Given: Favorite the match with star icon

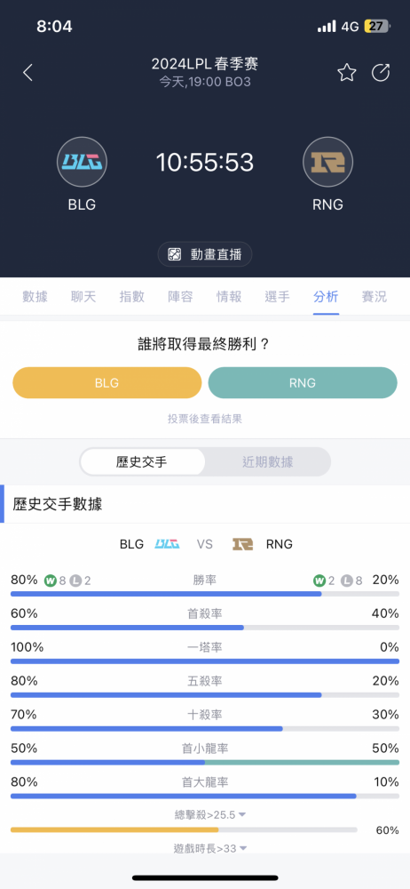Looking at the screenshot, I should point(347,73).
